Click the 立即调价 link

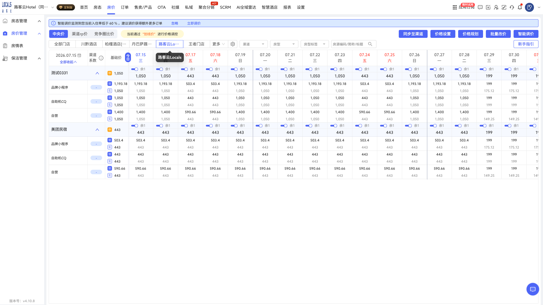pos(194,23)
